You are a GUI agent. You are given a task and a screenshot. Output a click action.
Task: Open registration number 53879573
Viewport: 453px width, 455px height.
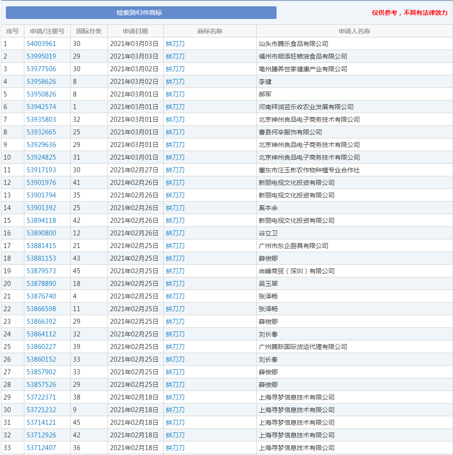(41, 271)
